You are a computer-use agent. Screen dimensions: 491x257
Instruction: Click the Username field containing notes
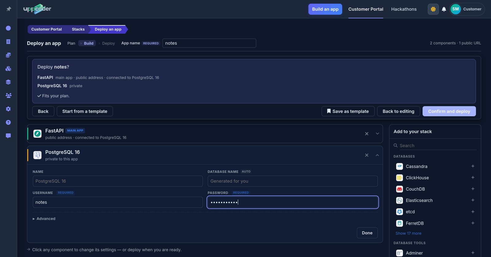(118, 202)
